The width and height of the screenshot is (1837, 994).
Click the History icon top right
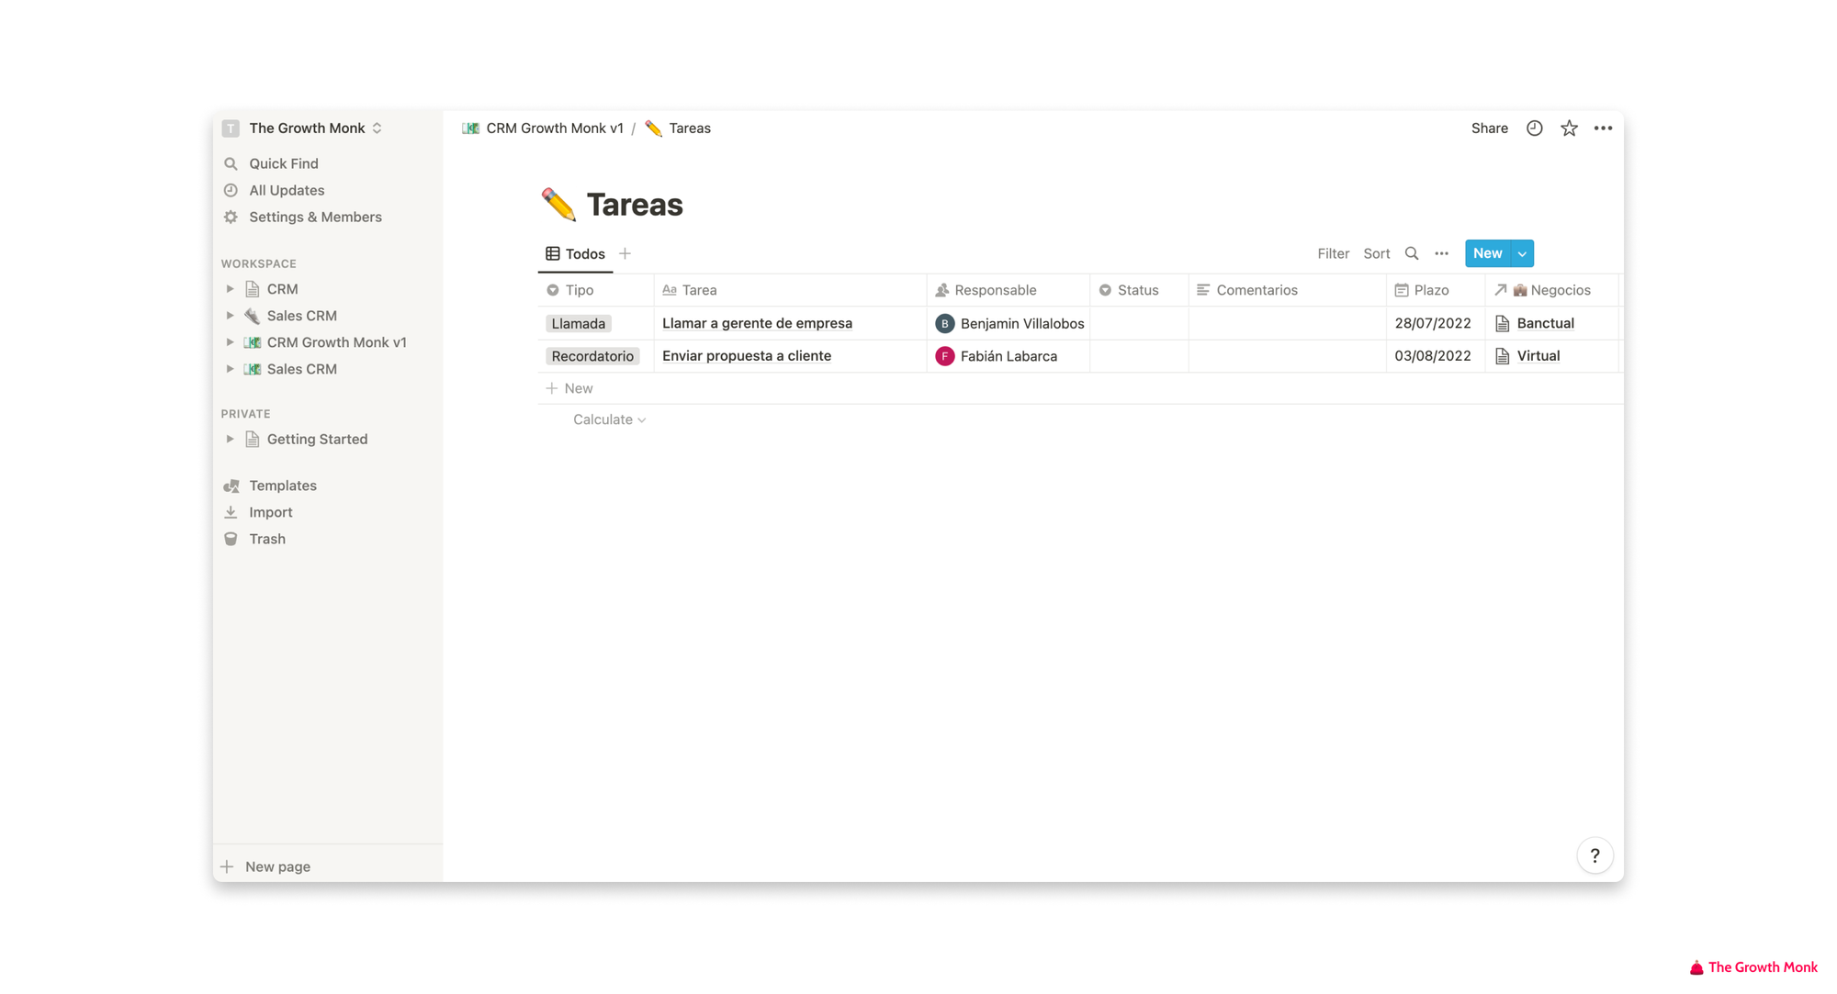[x=1535, y=128]
